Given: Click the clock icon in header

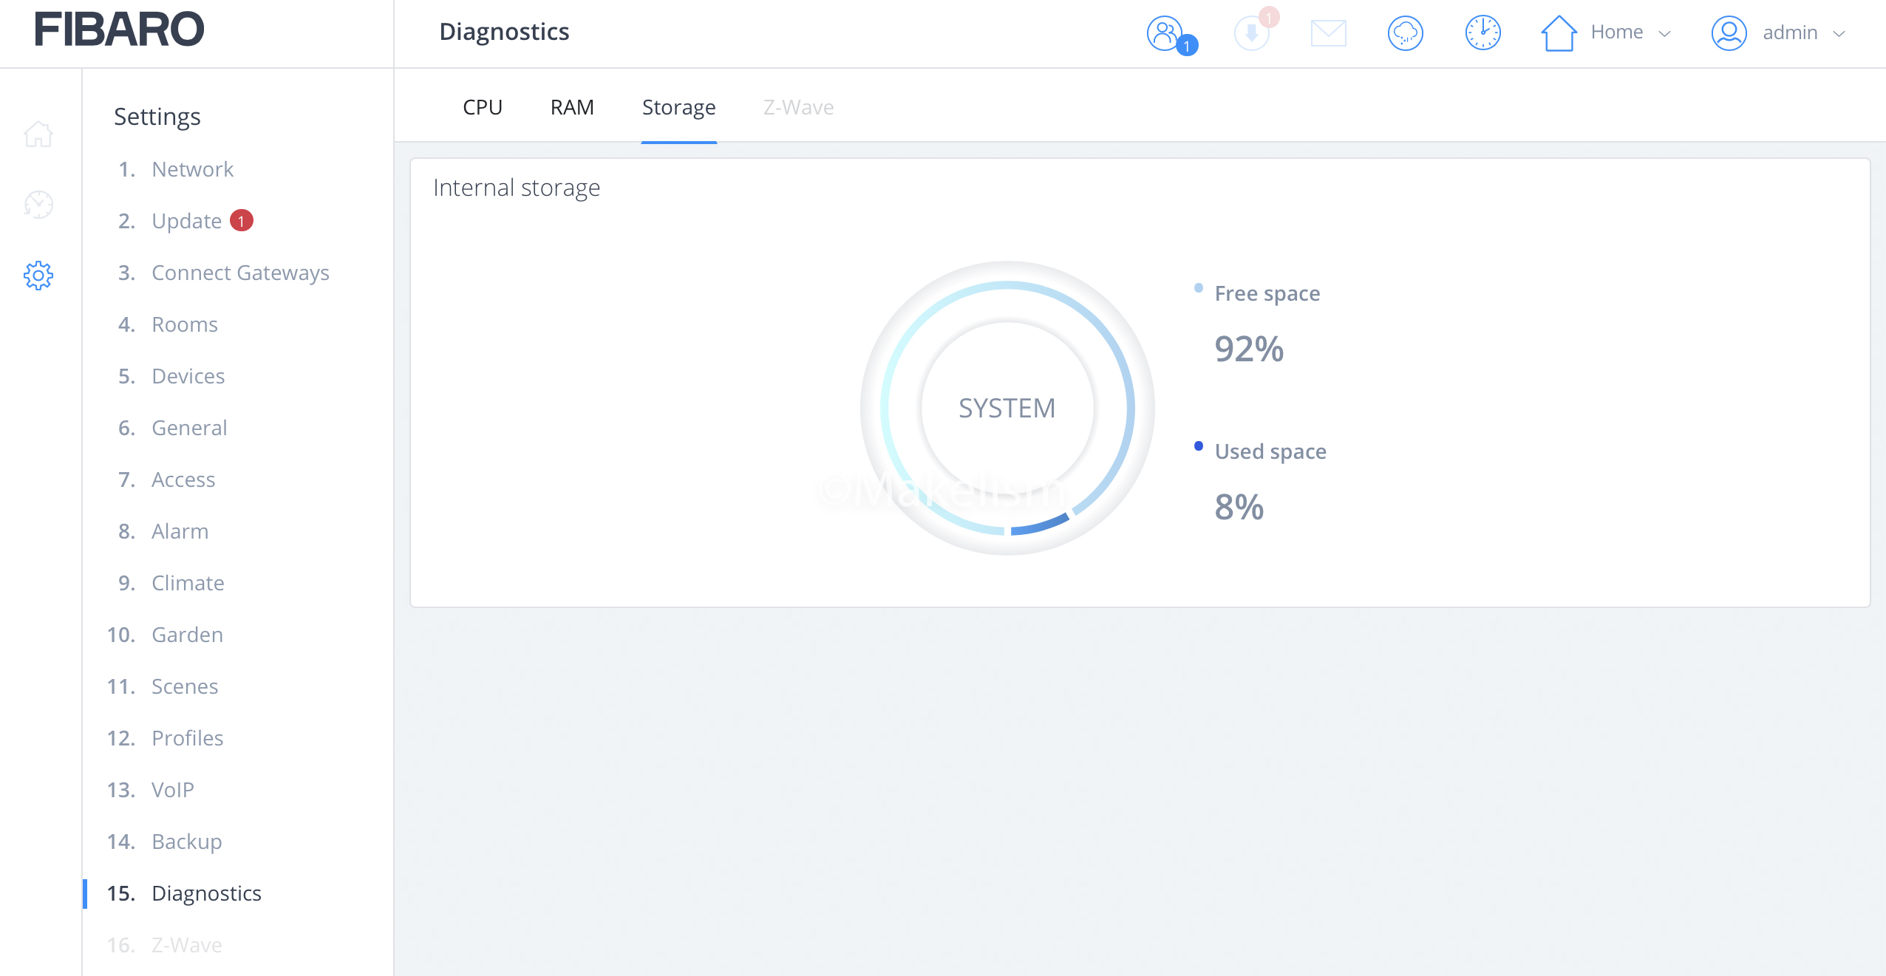Looking at the screenshot, I should click(x=1482, y=33).
